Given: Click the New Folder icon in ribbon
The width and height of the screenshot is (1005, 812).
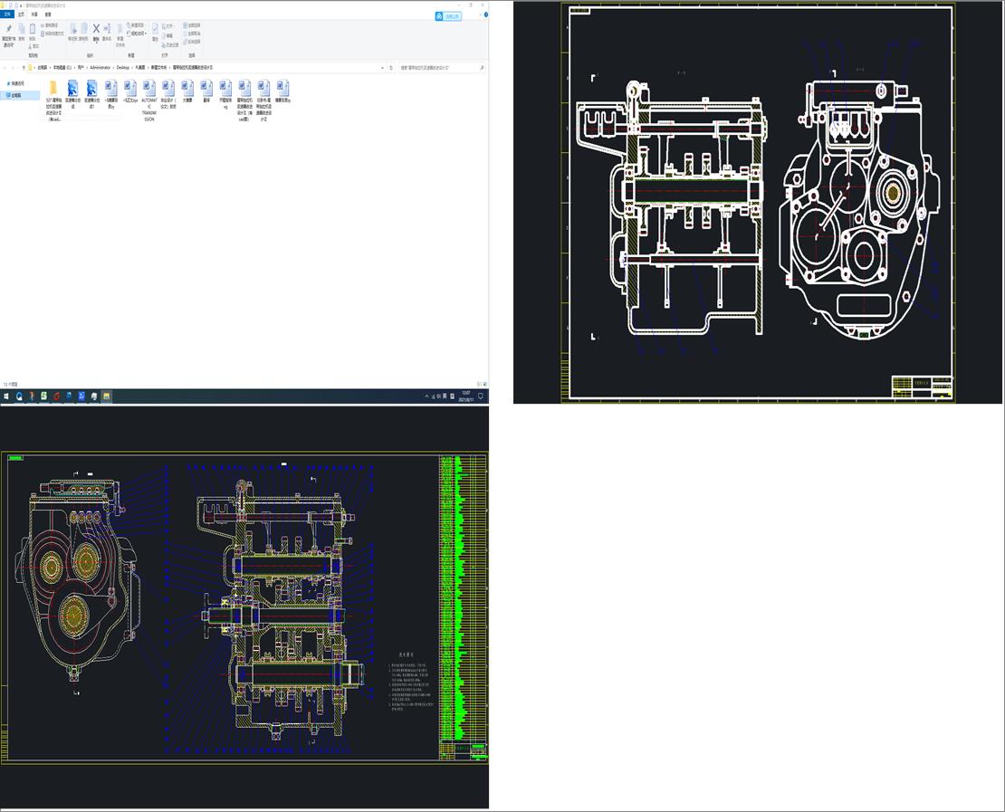Looking at the screenshot, I should 120,31.
